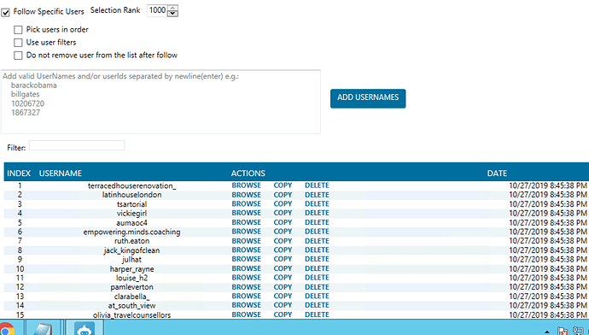Copy username tsartorial

283,203
